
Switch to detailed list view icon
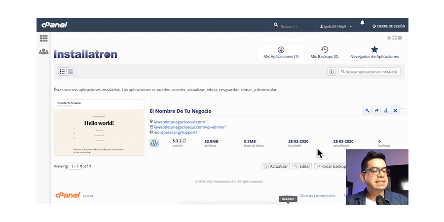pos(63,72)
